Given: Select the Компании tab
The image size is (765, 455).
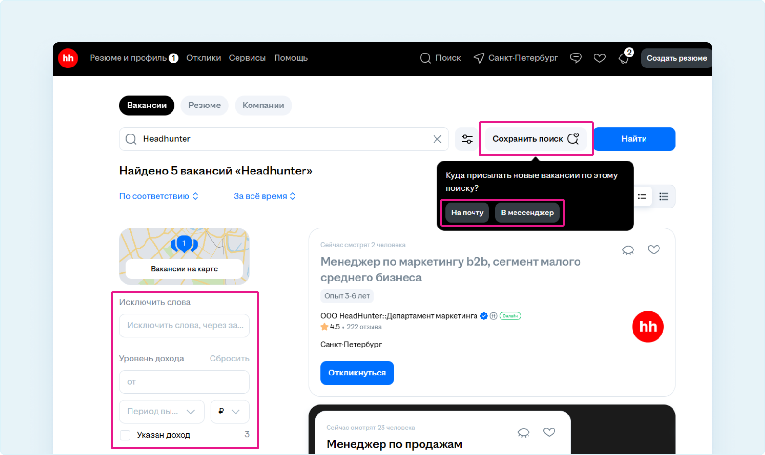Looking at the screenshot, I should (264, 106).
